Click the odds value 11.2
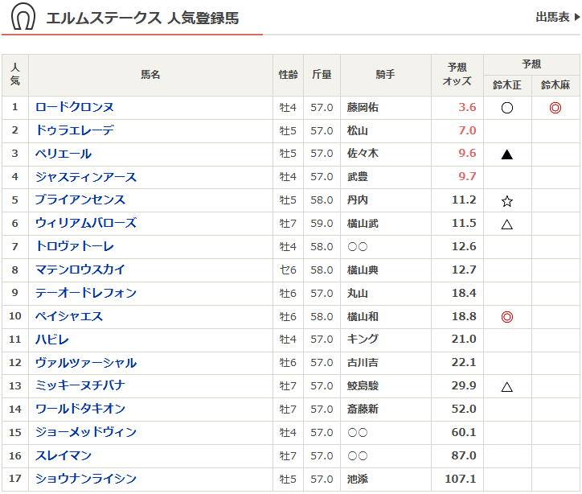Image resolution: width=582 pixels, height=494 pixels. point(464,200)
